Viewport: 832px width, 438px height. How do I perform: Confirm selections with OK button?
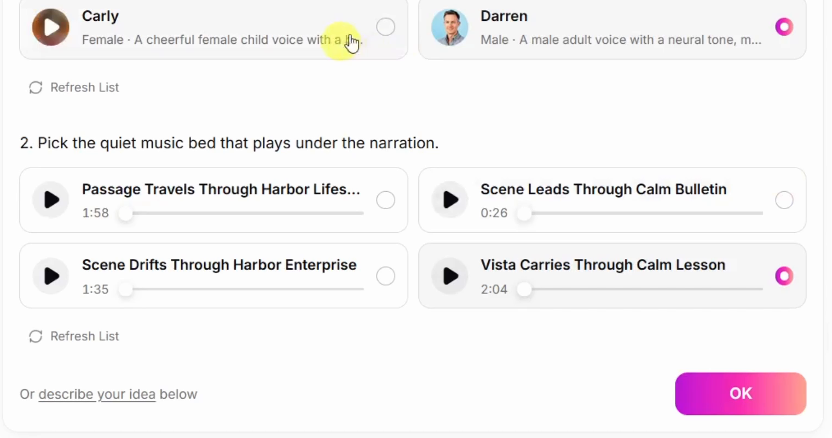741,394
